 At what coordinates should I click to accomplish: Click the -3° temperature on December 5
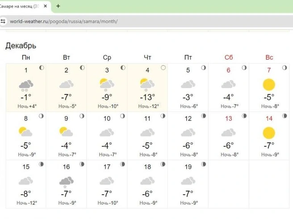click(188, 97)
